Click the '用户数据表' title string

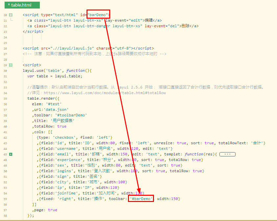point(63,121)
